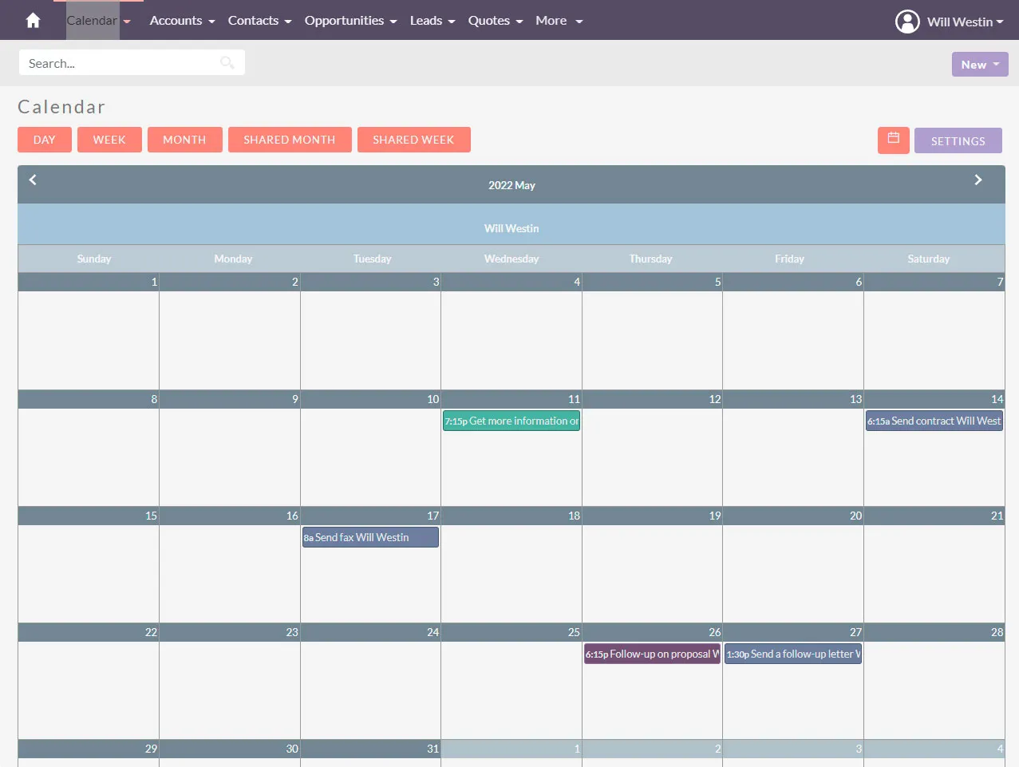Click the home icon in navigation bar
This screenshot has width=1019, height=767.
coord(33,21)
